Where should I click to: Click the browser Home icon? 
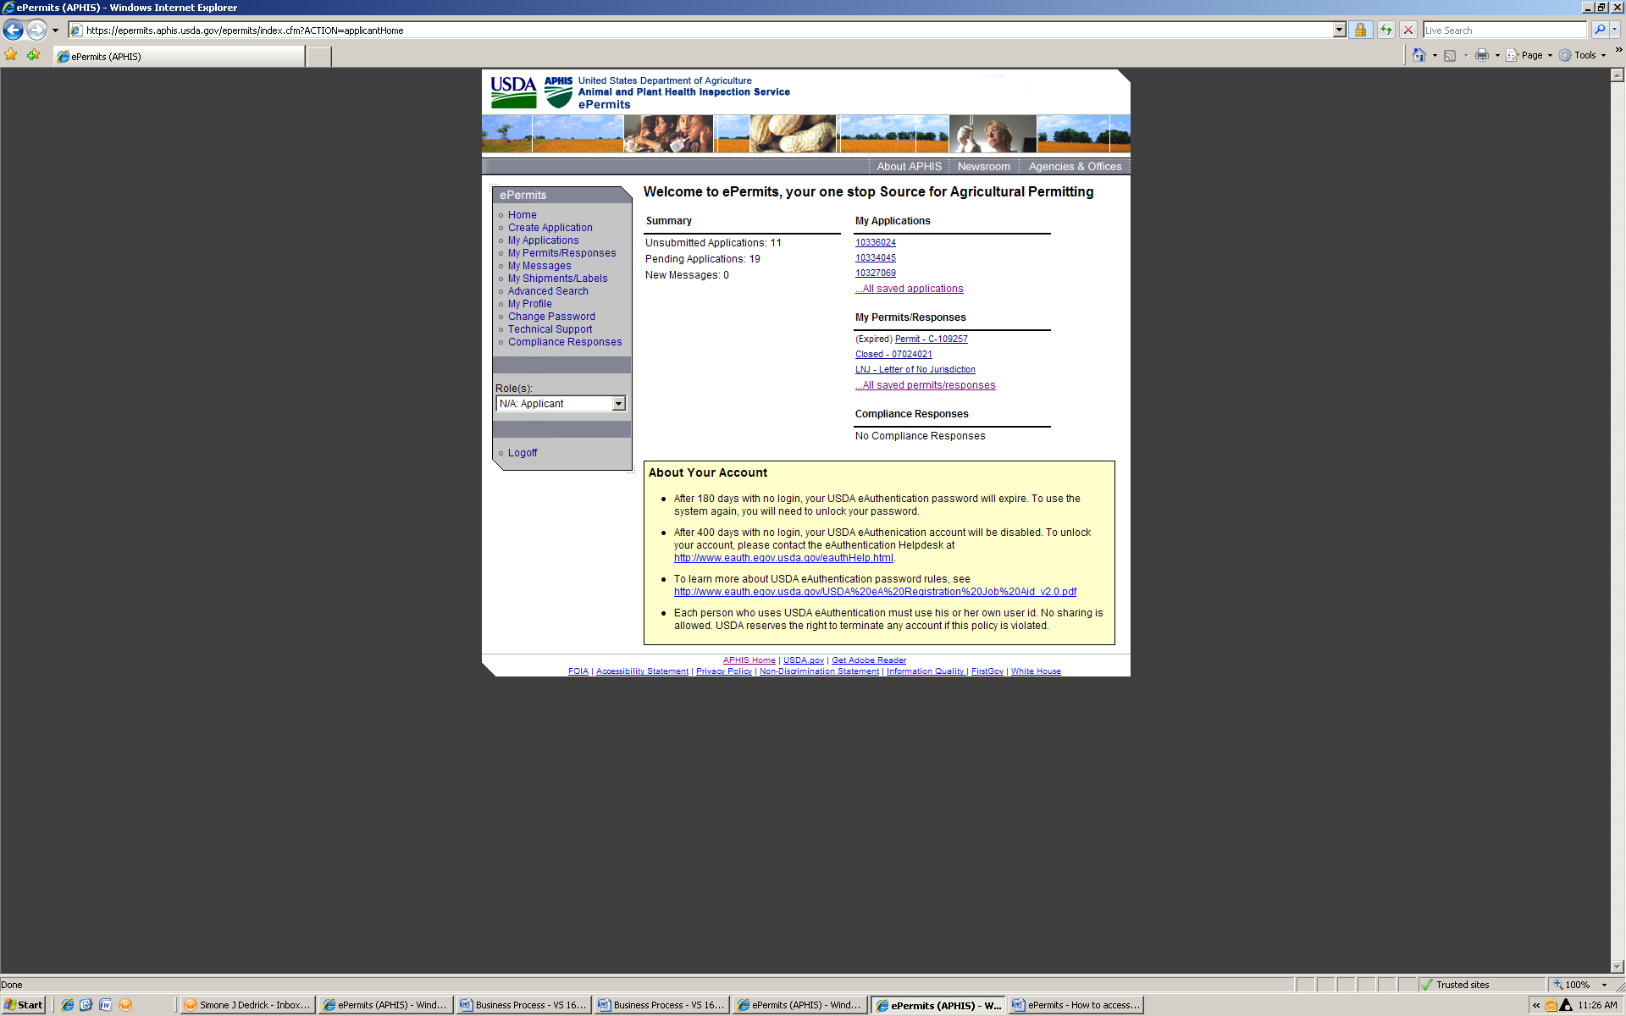coord(1419,55)
